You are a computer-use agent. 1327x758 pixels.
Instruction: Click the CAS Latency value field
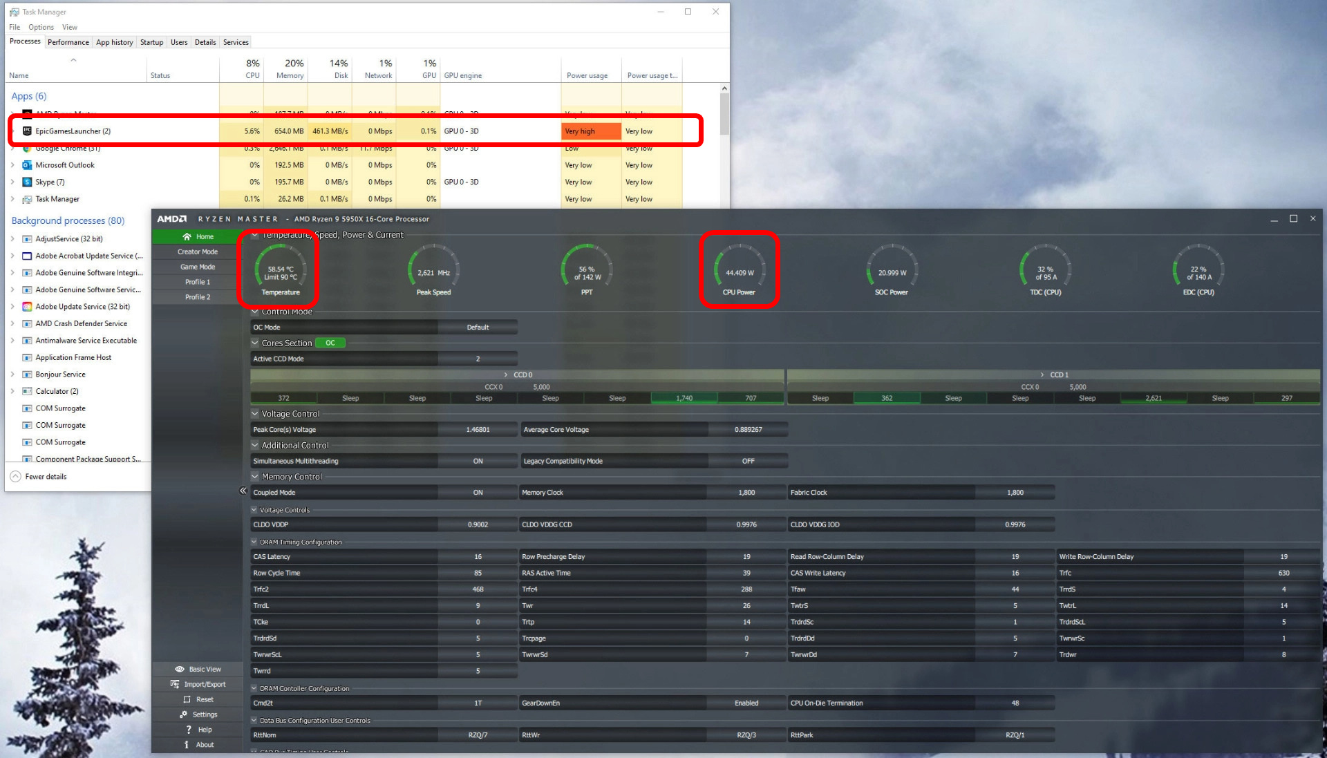[478, 556]
